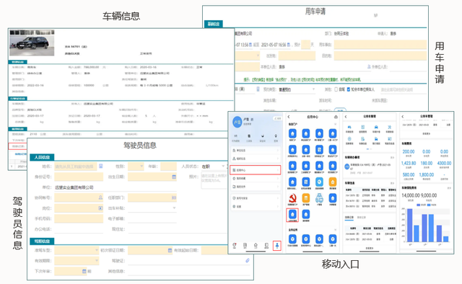Open the 性别 dropdown in driver form
The height and width of the screenshot is (284, 462).
pyautogui.click(x=136, y=167)
